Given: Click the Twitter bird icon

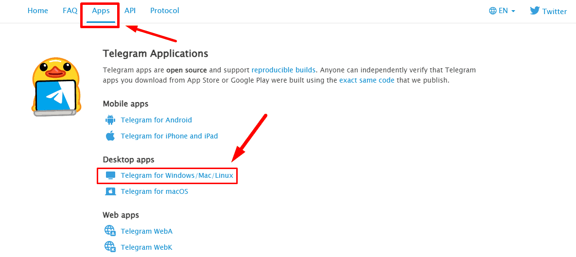Looking at the screenshot, I should point(535,11).
